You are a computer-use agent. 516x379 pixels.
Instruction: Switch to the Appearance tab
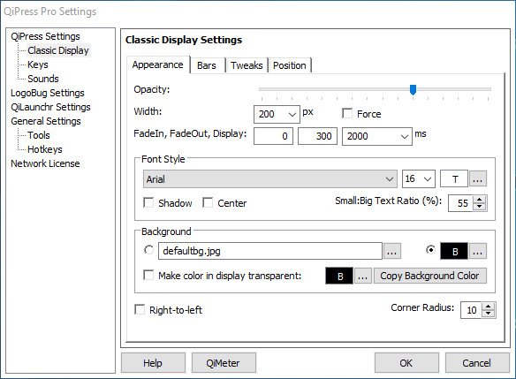tap(157, 64)
